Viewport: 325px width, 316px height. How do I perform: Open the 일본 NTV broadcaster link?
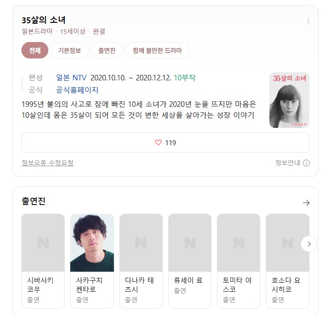pos(71,78)
